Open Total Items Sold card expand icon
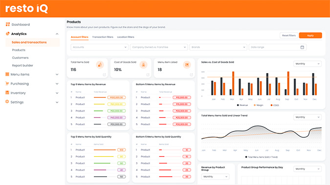This screenshot has width=330, height=185. (x=104, y=74)
